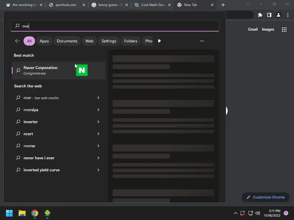Expand the inverter suggestion chevron
294x220 pixels.
point(98,122)
